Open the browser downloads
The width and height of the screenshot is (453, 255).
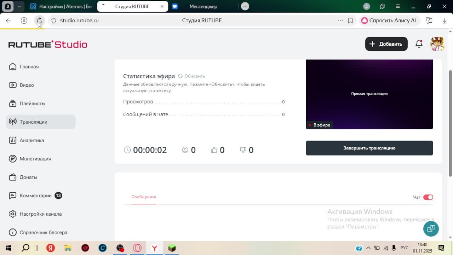click(445, 21)
